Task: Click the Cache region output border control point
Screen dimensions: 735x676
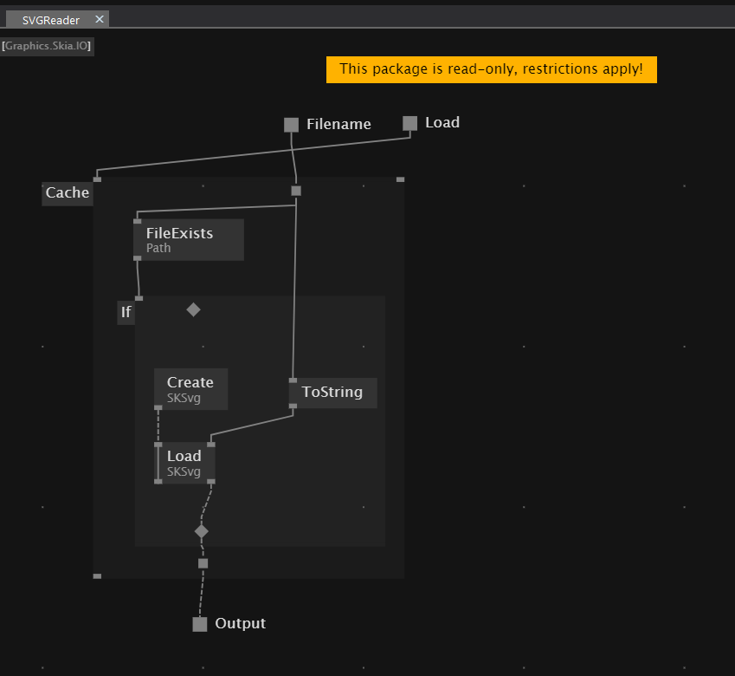Action: (x=203, y=563)
